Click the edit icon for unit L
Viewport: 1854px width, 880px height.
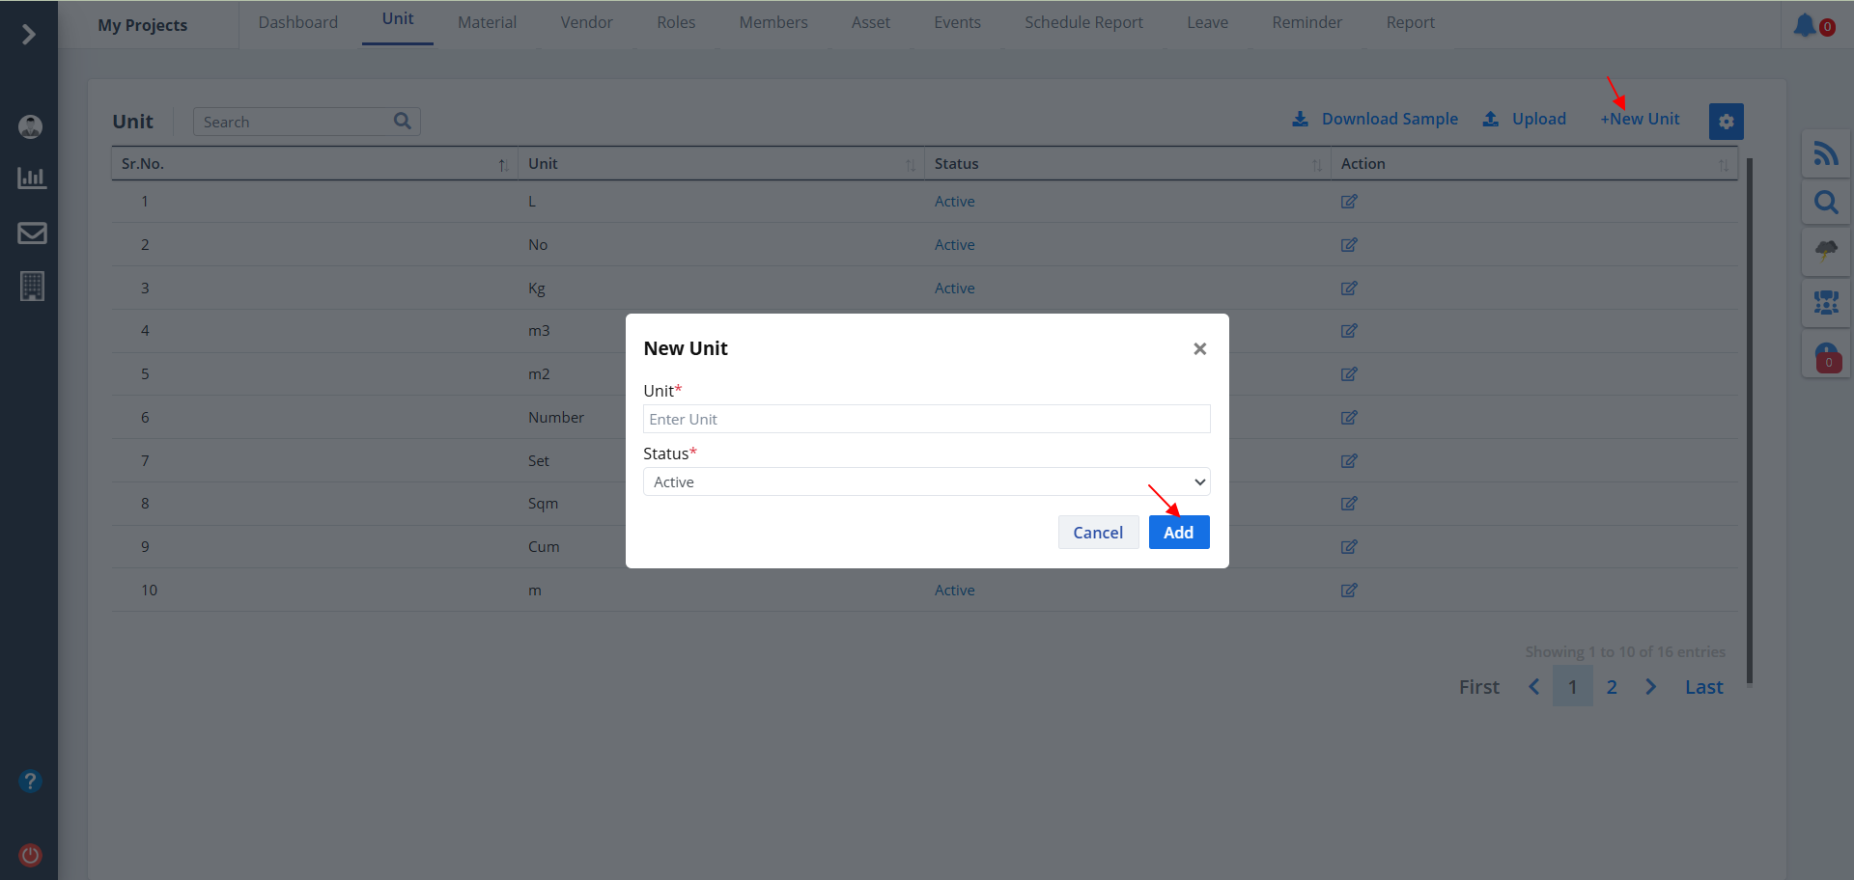[x=1349, y=202]
